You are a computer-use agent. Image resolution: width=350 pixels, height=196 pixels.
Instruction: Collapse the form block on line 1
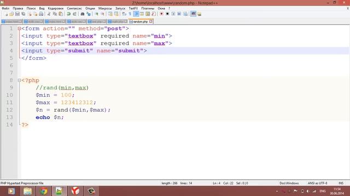point(19,28)
